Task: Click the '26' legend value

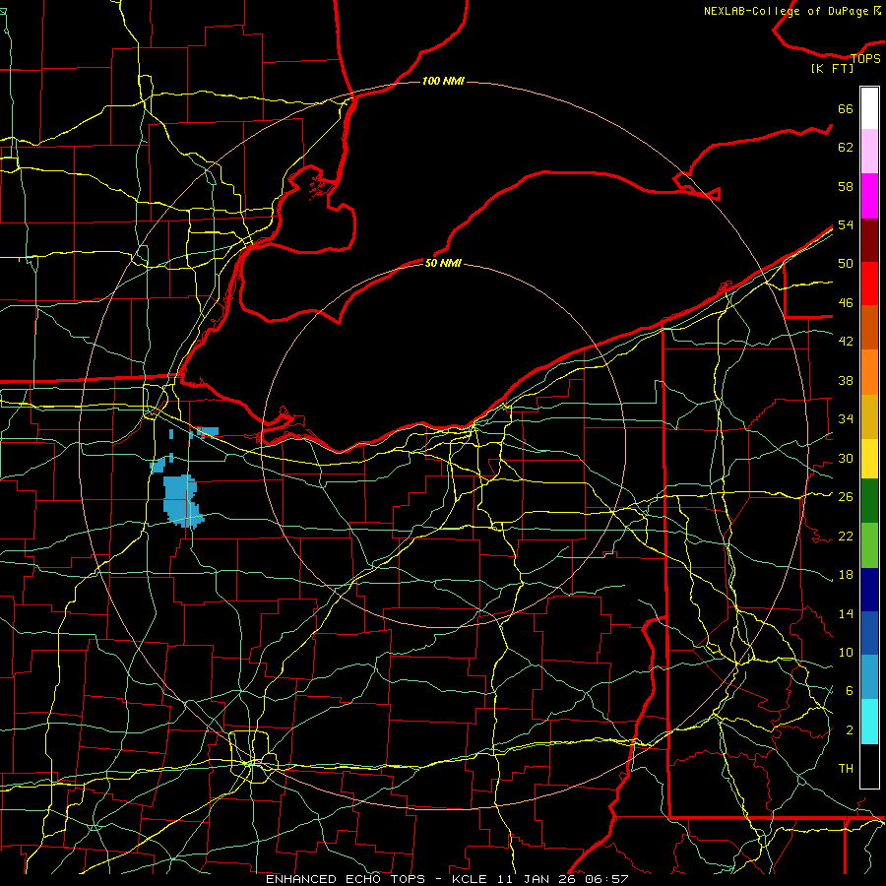Action: (x=846, y=497)
